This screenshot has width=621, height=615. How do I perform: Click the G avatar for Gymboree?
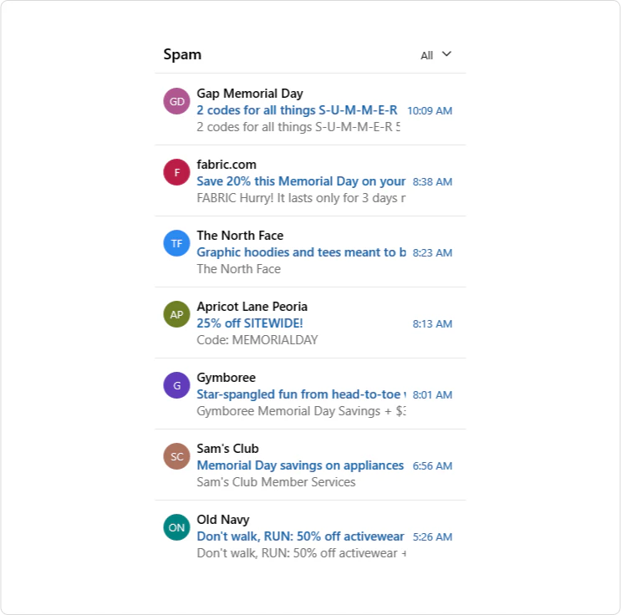[176, 385]
